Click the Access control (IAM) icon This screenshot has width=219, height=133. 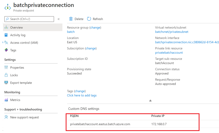point(6,43)
